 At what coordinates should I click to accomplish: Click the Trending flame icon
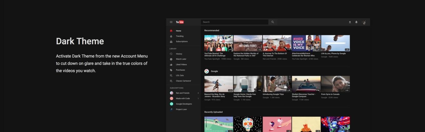(x=171, y=36)
